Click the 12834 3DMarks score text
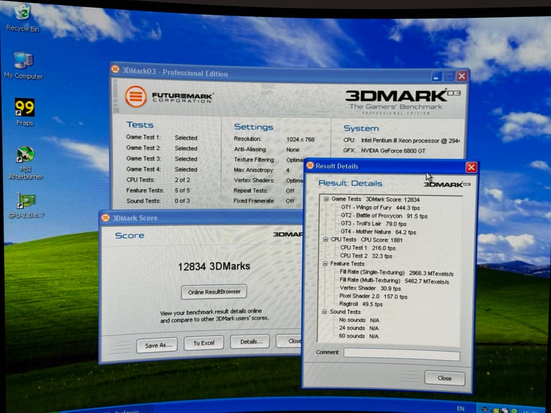Screen dimensions: 551x413 (x=214, y=266)
